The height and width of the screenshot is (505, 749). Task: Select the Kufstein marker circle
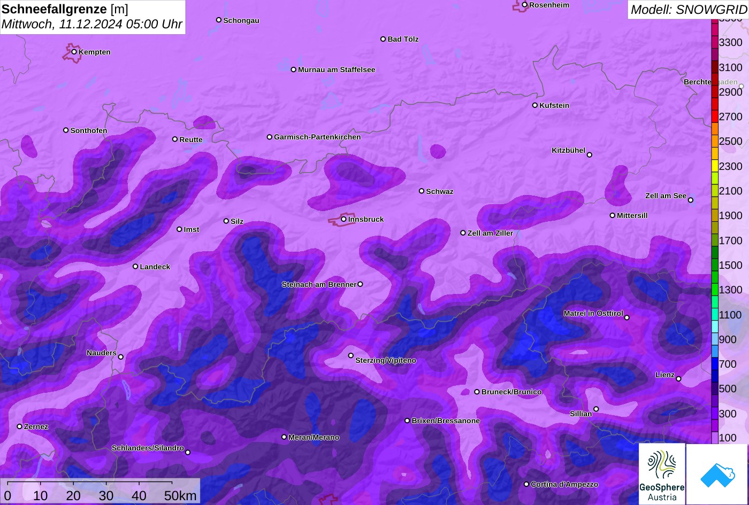(x=535, y=105)
